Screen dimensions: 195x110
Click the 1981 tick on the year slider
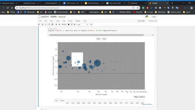point(116,103)
